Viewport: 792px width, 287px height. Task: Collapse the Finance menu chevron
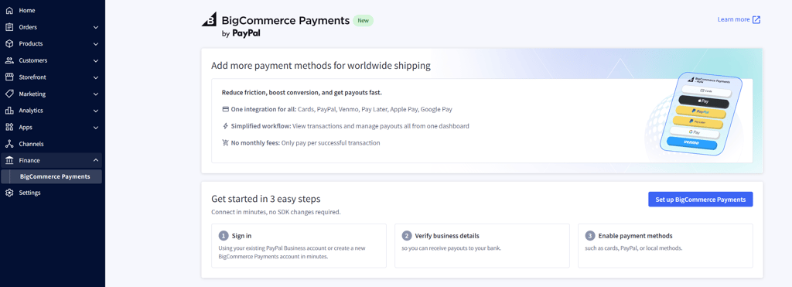click(96, 160)
